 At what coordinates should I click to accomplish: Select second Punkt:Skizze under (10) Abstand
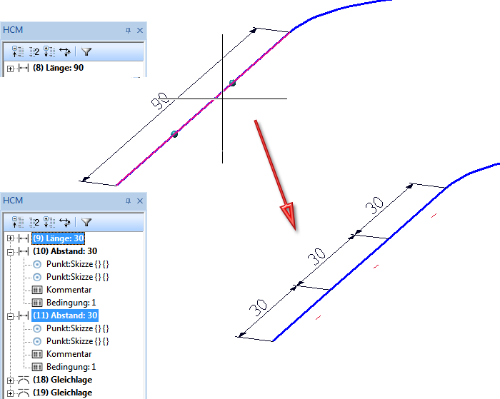pos(77,277)
